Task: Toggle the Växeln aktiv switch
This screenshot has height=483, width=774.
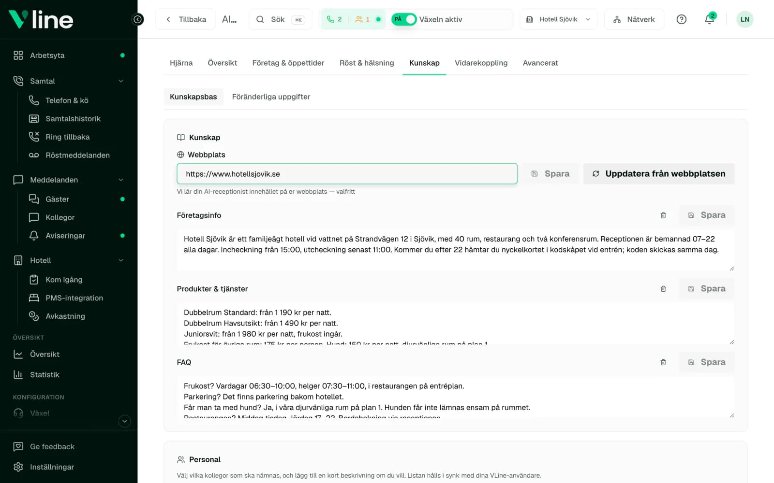Action: pos(404,19)
